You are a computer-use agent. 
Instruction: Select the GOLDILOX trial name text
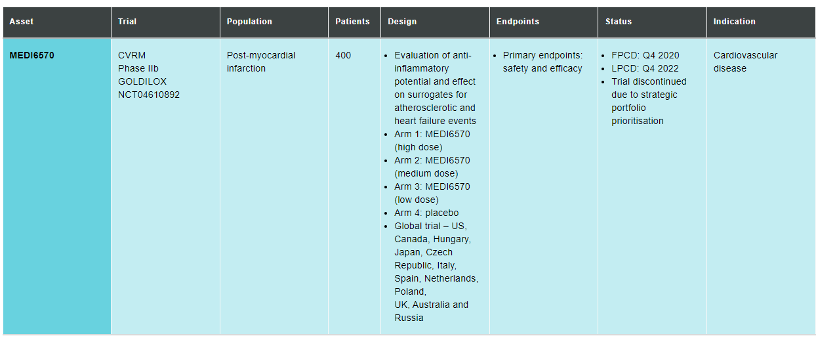pos(142,81)
